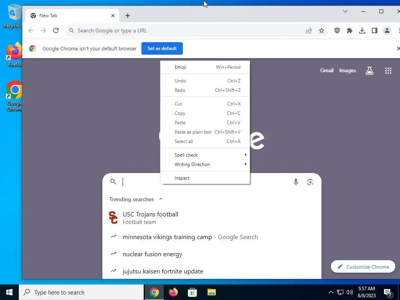Open the Images link
This screenshot has width=400, height=300.
point(347,71)
